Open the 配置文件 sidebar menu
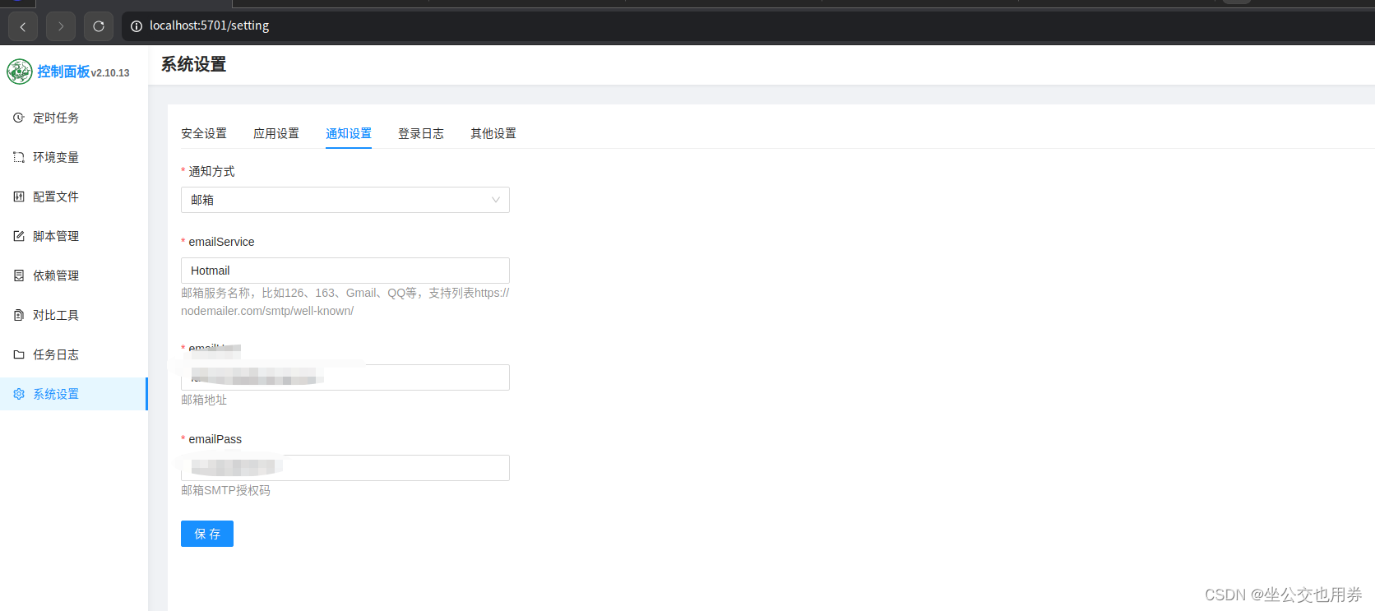Image resolution: width=1375 pixels, height=611 pixels. (x=74, y=197)
